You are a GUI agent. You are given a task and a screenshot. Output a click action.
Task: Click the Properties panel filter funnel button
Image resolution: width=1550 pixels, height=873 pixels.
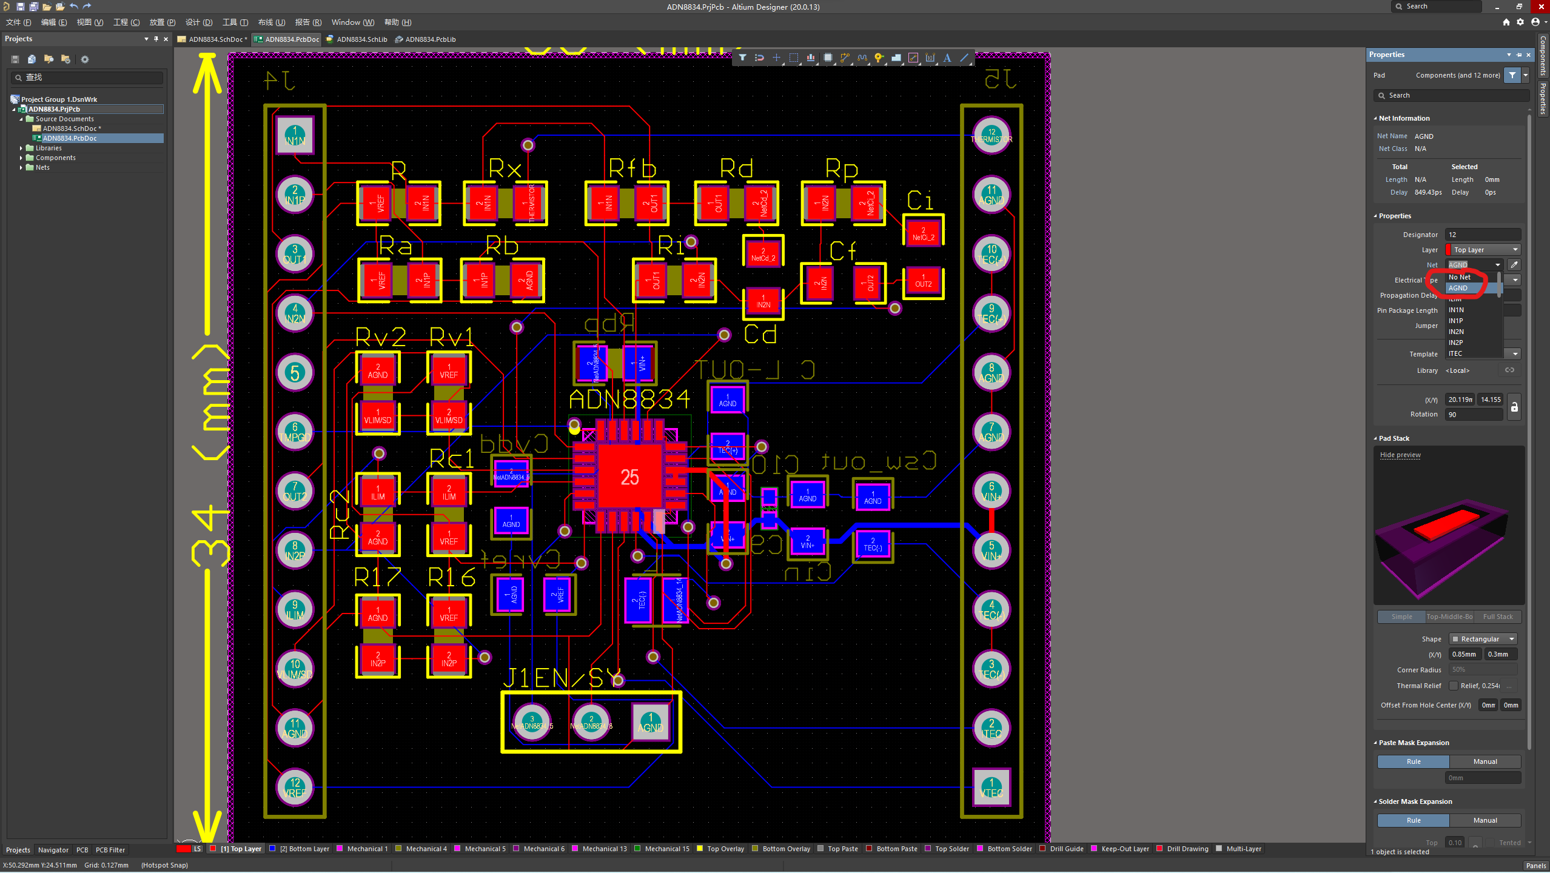click(x=1512, y=75)
